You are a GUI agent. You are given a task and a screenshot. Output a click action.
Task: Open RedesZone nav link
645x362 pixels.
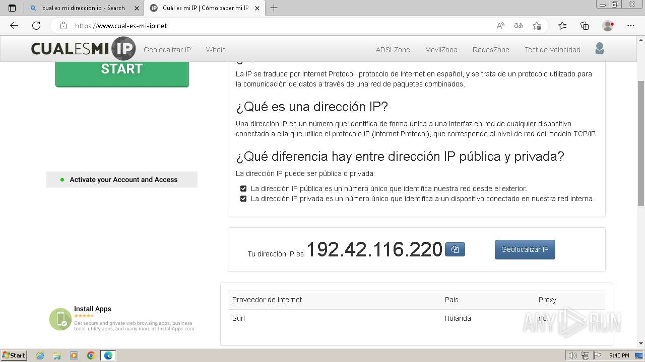point(491,50)
